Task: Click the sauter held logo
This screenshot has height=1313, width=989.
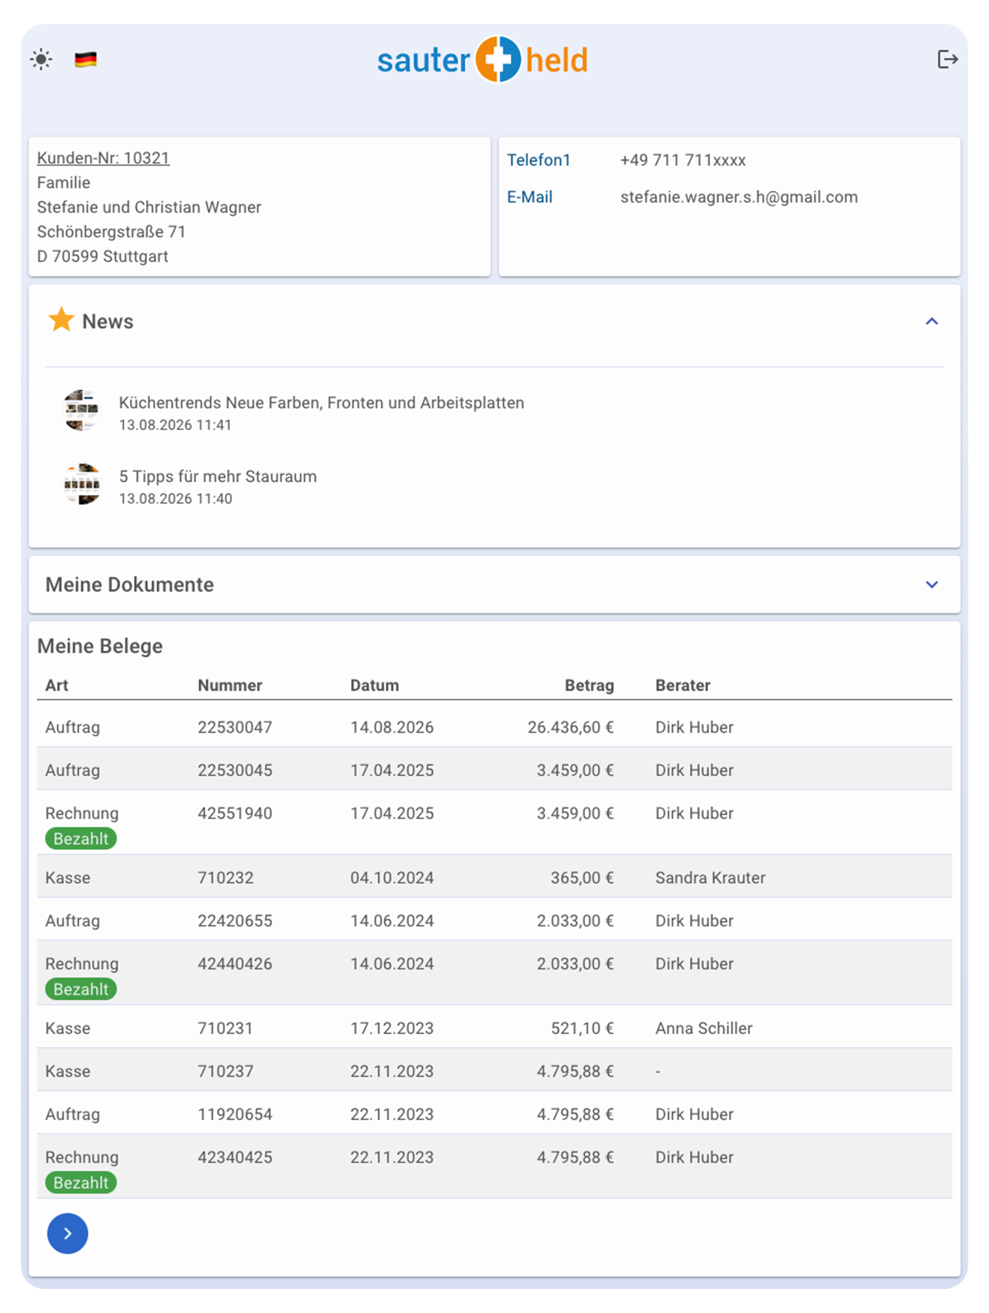Action: tap(483, 60)
